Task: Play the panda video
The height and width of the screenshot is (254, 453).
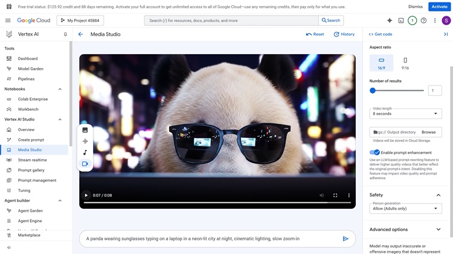Action: [86, 195]
